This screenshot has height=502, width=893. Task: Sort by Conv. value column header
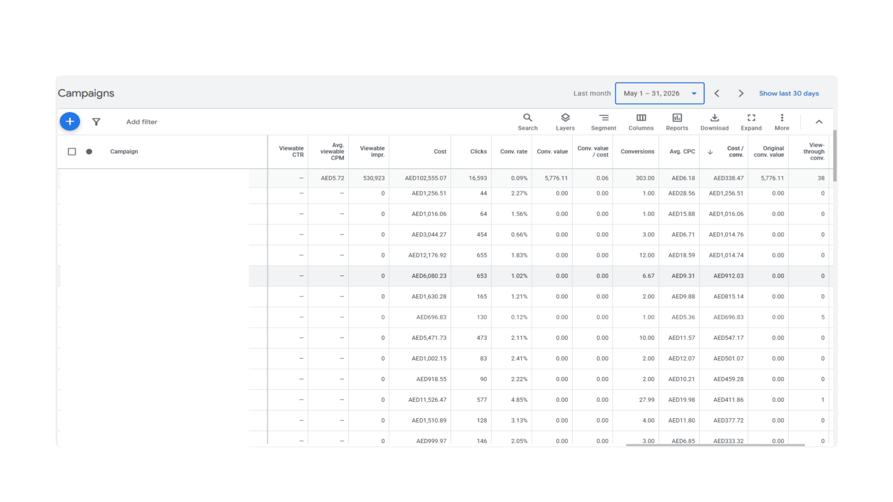[552, 152]
